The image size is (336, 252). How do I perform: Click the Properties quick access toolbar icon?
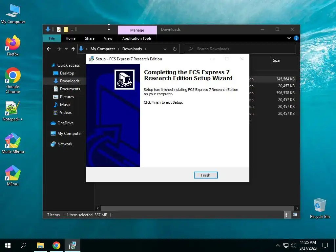click(59, 29)
